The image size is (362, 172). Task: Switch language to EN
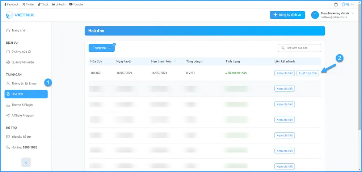tap(352, 4)
